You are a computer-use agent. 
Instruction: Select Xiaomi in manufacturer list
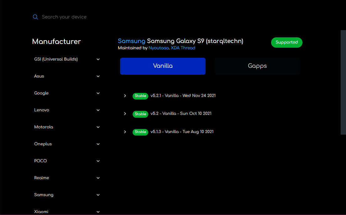click(x=41, y=212)
